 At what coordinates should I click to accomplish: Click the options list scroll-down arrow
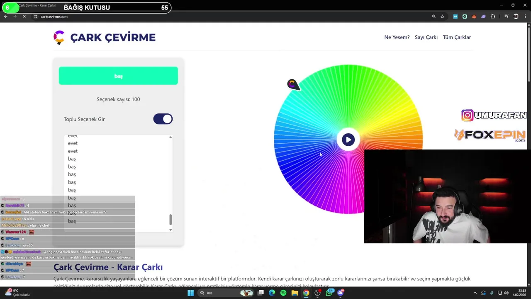pyautogui.click(x=171, y=229)
